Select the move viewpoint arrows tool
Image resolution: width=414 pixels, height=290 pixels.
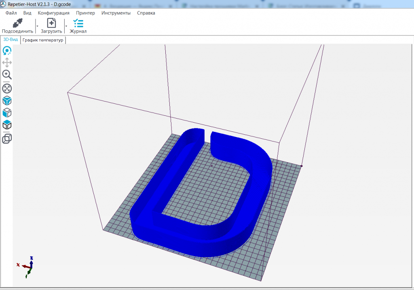[x=7, y=63]
